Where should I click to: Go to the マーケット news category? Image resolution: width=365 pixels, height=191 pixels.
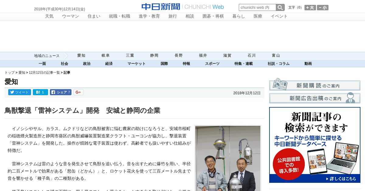(x=137, y=64)
